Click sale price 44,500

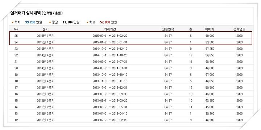tap(210, 120)
